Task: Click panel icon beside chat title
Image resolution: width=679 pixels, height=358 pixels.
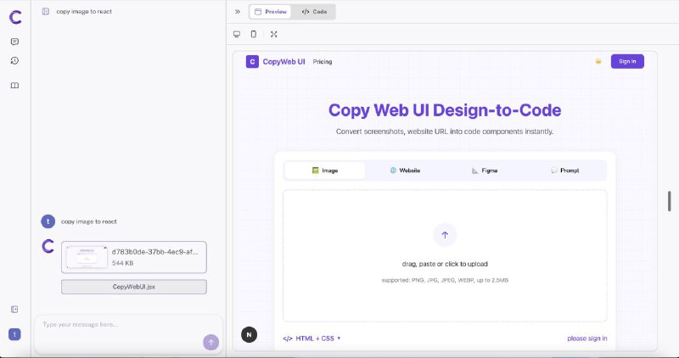Action: (46, 11)
